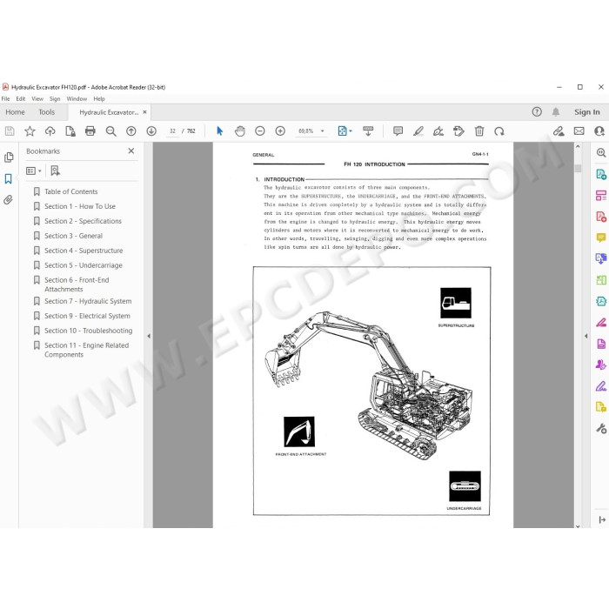Click the upload to cloud icon
The height and width of the screenshot is (609, 609).
(x=50, y=131)
